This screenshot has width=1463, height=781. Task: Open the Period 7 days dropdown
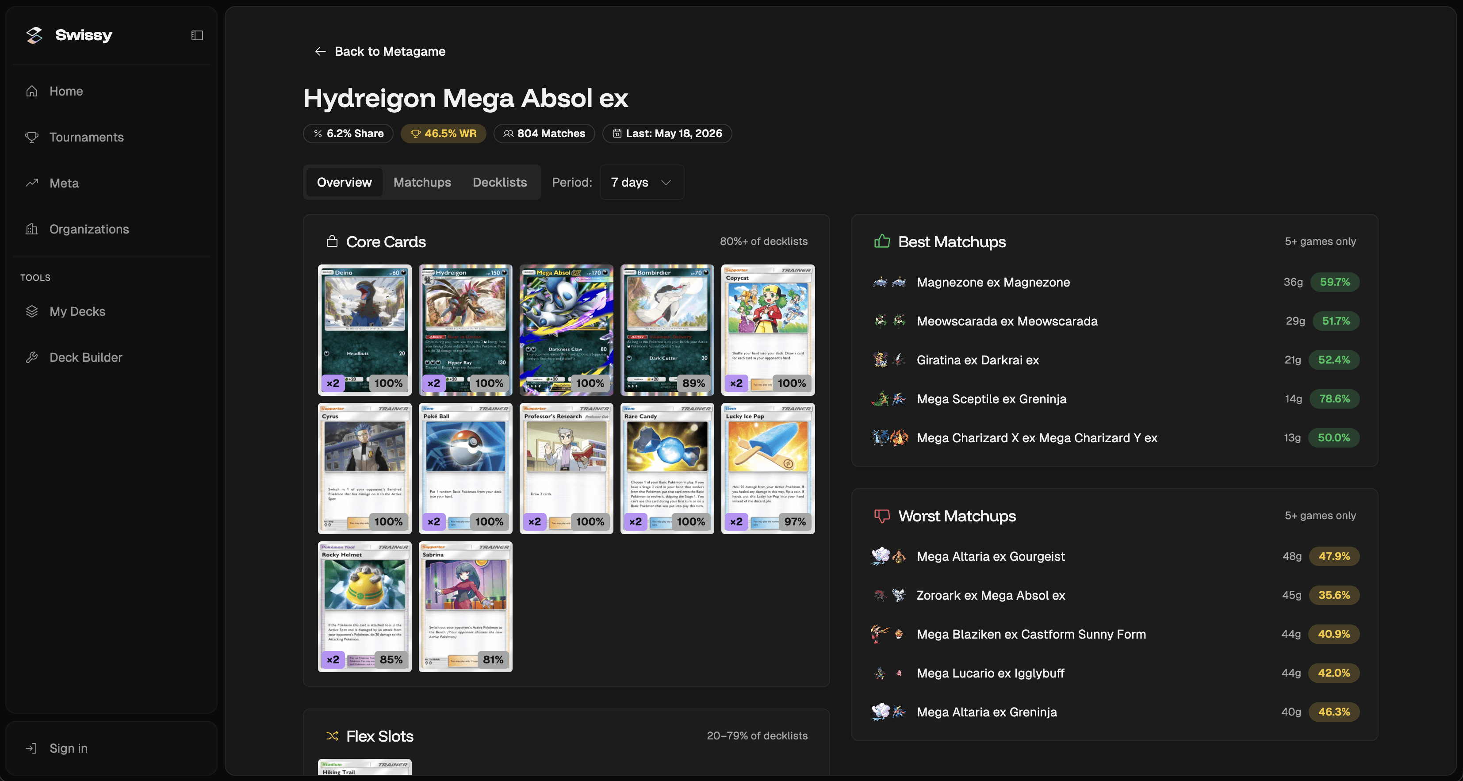point(642,182)
